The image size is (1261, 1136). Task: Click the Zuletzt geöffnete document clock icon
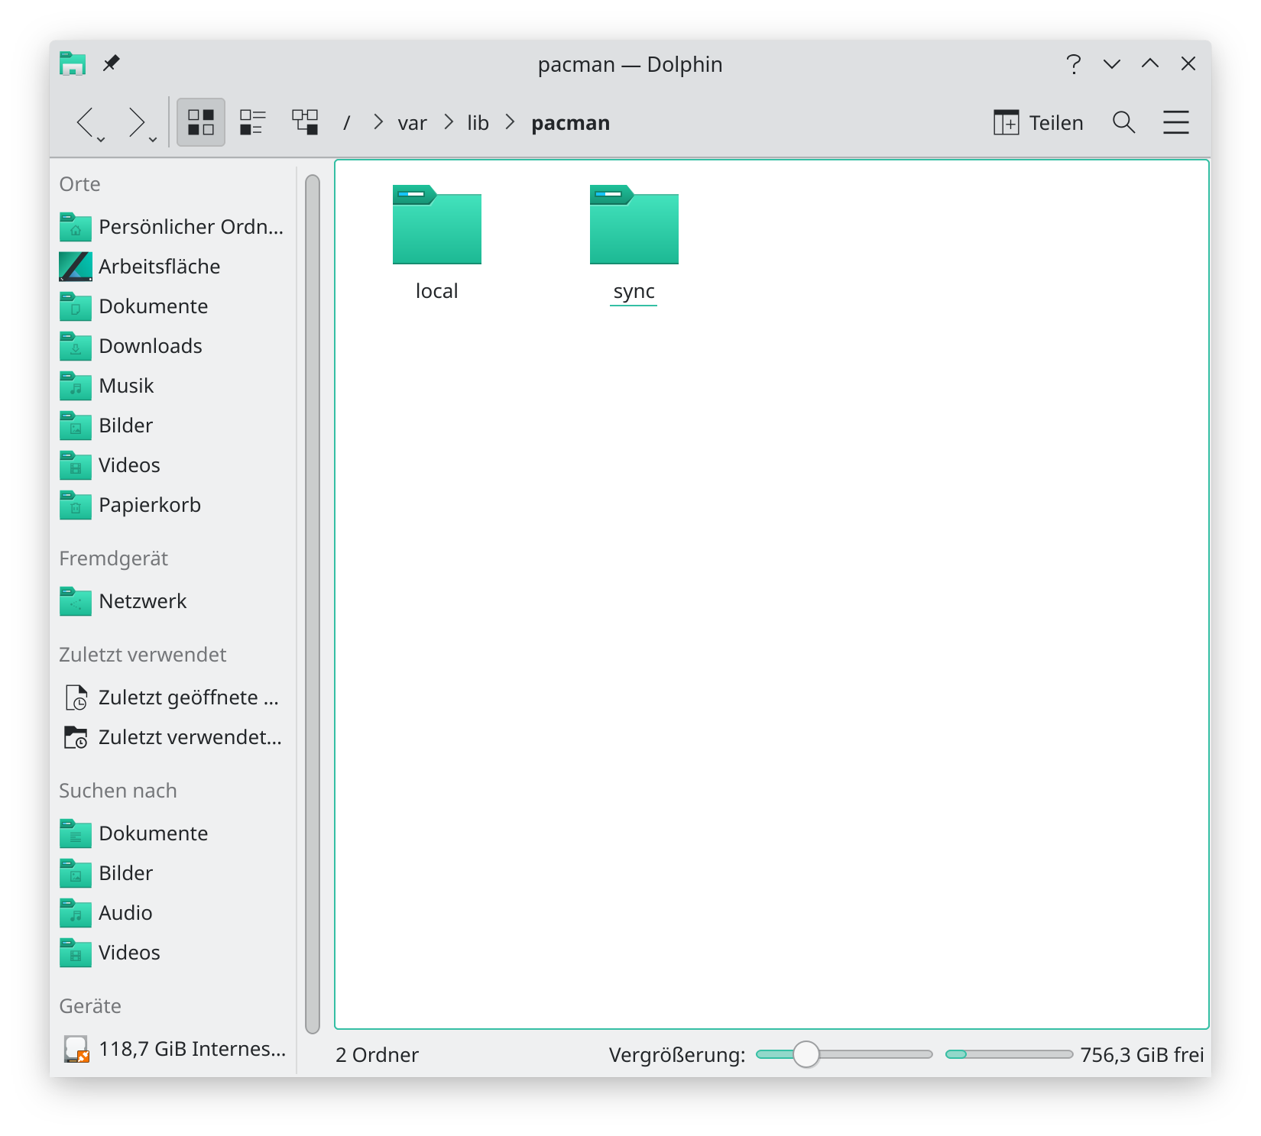click(x=76, y=697)
